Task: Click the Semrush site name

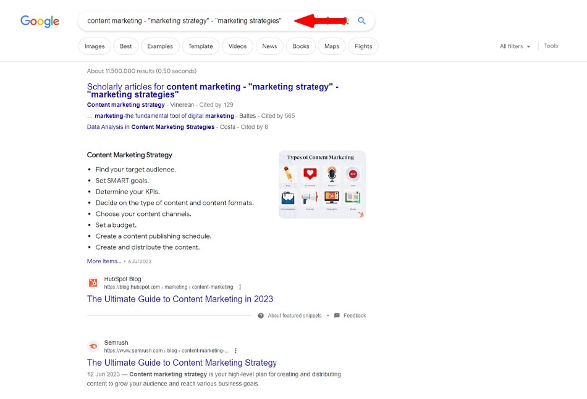Action: pyautogui.click(x=116, y=343)
